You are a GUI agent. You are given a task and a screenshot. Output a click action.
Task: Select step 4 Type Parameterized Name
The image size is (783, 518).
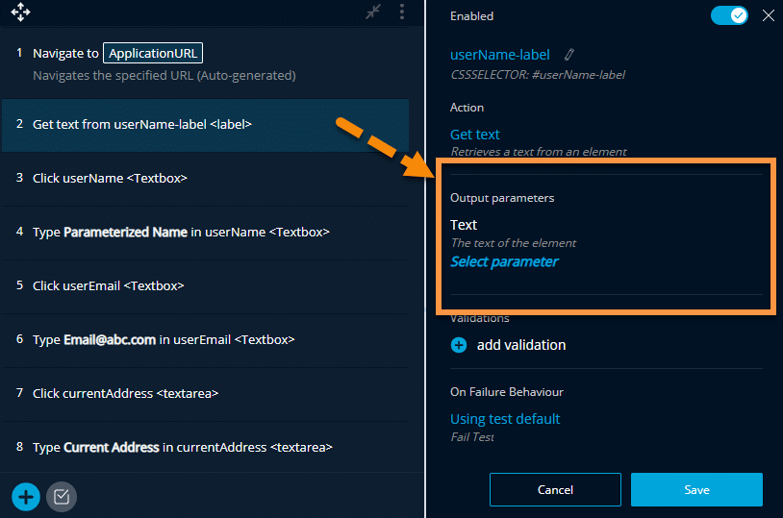tap(205, 232)
